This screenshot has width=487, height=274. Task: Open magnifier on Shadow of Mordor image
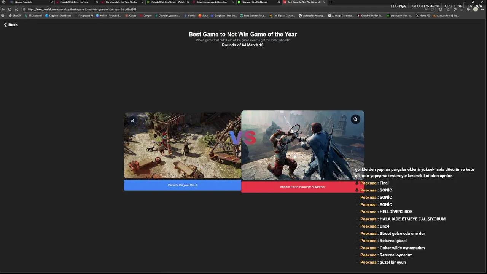355,119
